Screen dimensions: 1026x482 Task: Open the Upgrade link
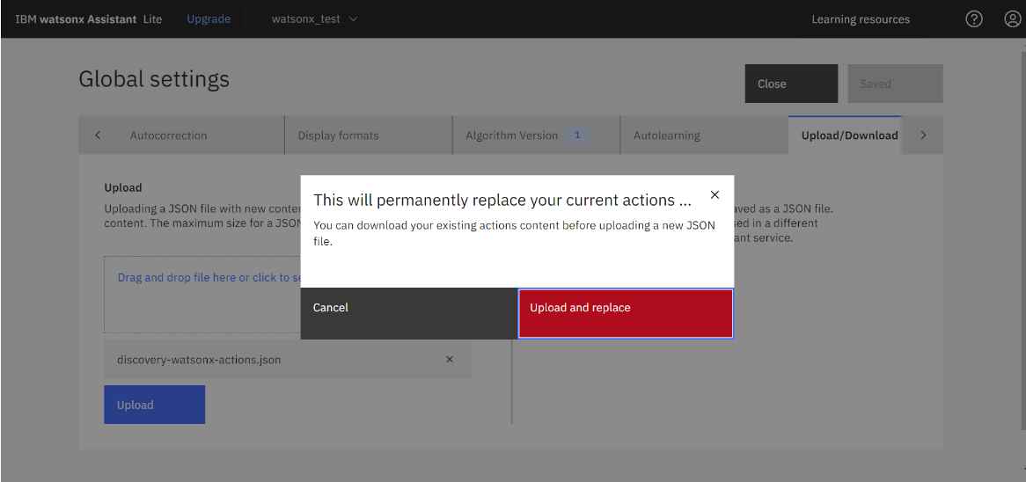click(209, 19)
